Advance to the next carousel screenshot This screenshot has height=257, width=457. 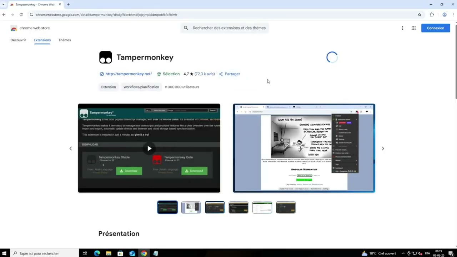click(x=383, y=148)
